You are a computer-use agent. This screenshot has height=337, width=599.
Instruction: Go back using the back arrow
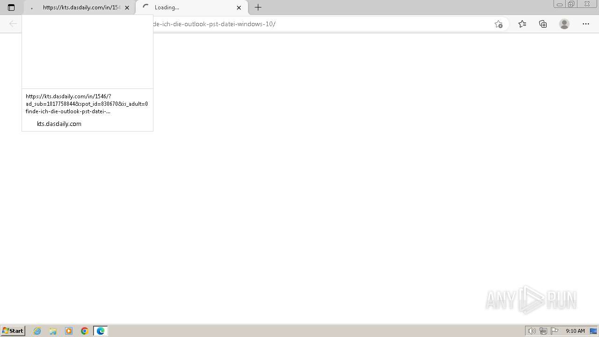coord(13,24)
